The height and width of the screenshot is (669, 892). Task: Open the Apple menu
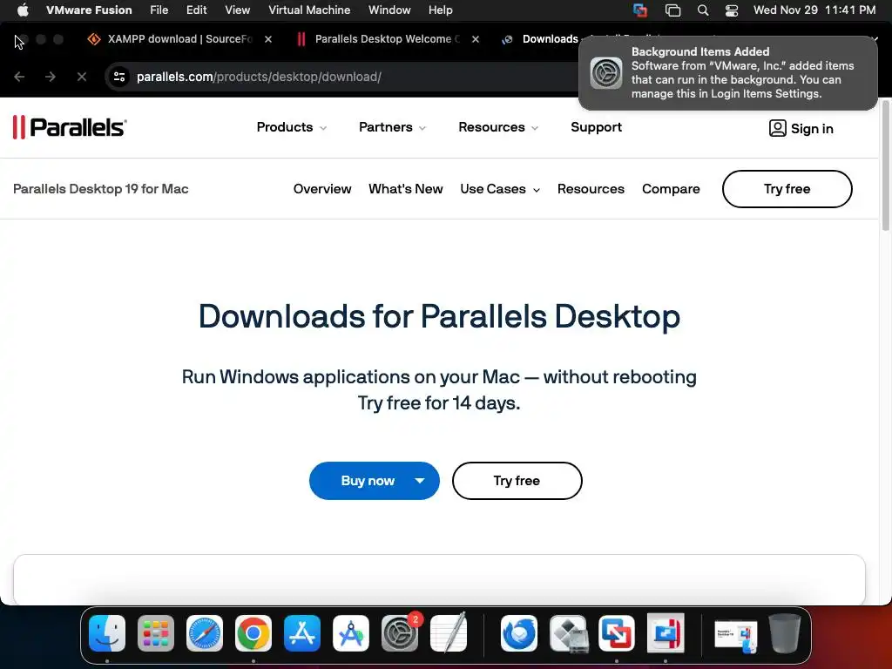[23, 10]
